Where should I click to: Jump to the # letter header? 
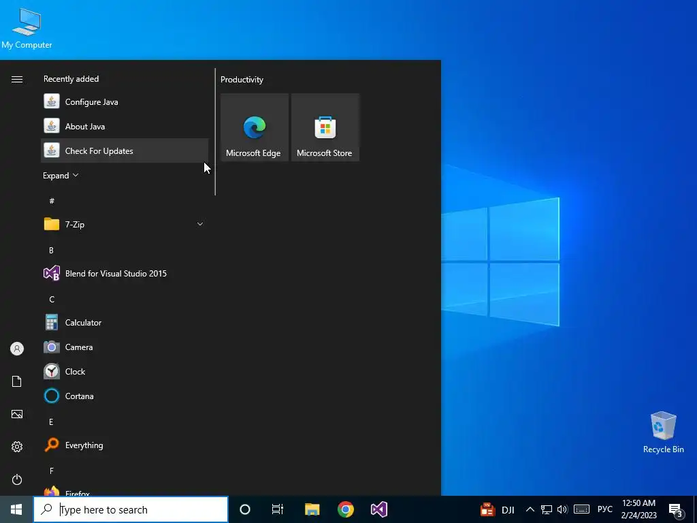(x=52, y=201)
